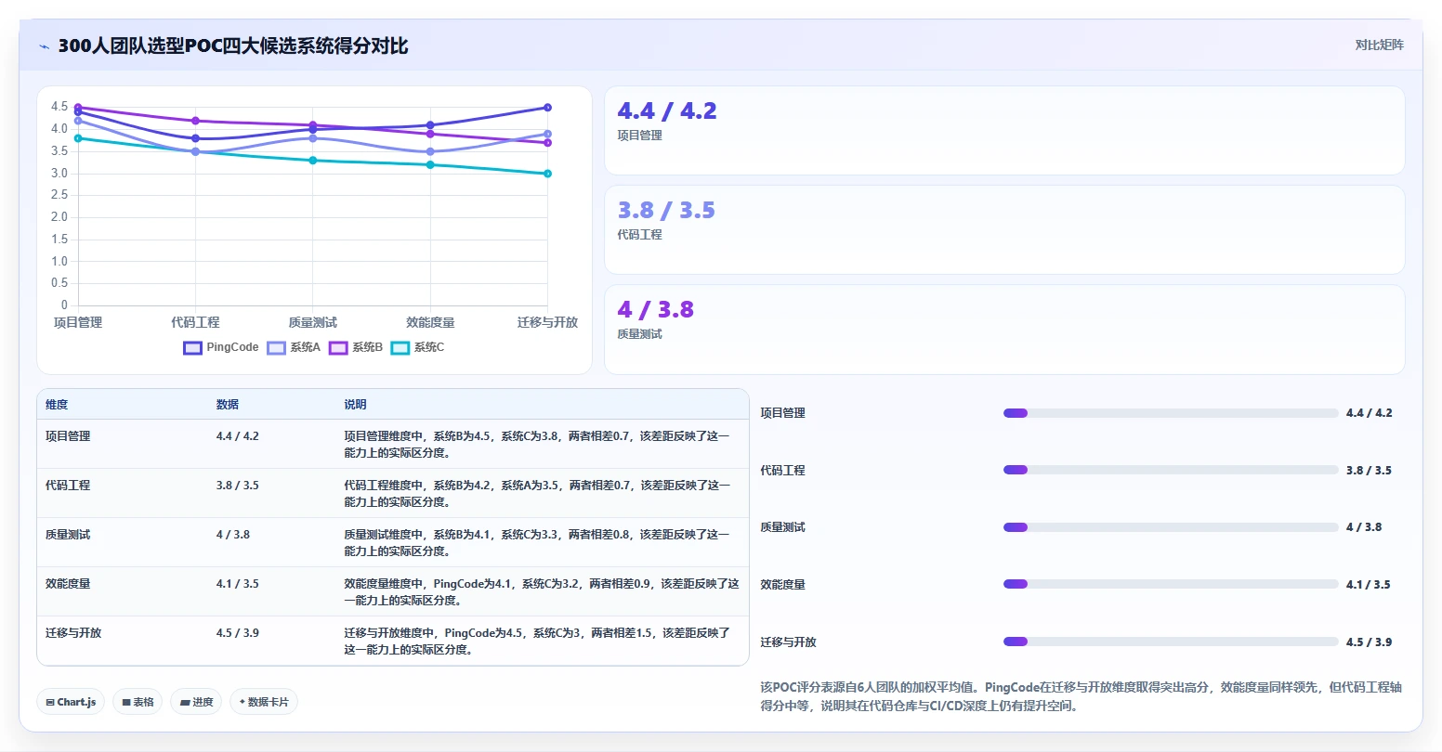The image size is (1442, 752).
Task: Click y-axis tick label 4.5 on chart
Action: 59,107
